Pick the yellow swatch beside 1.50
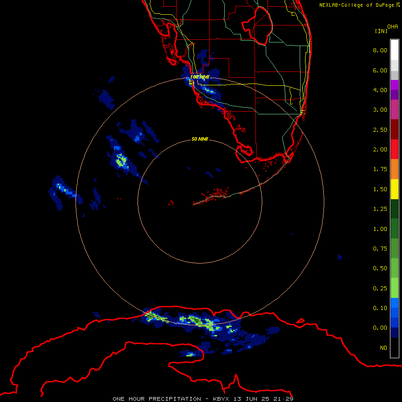402x402 pixels. (394, 189)
